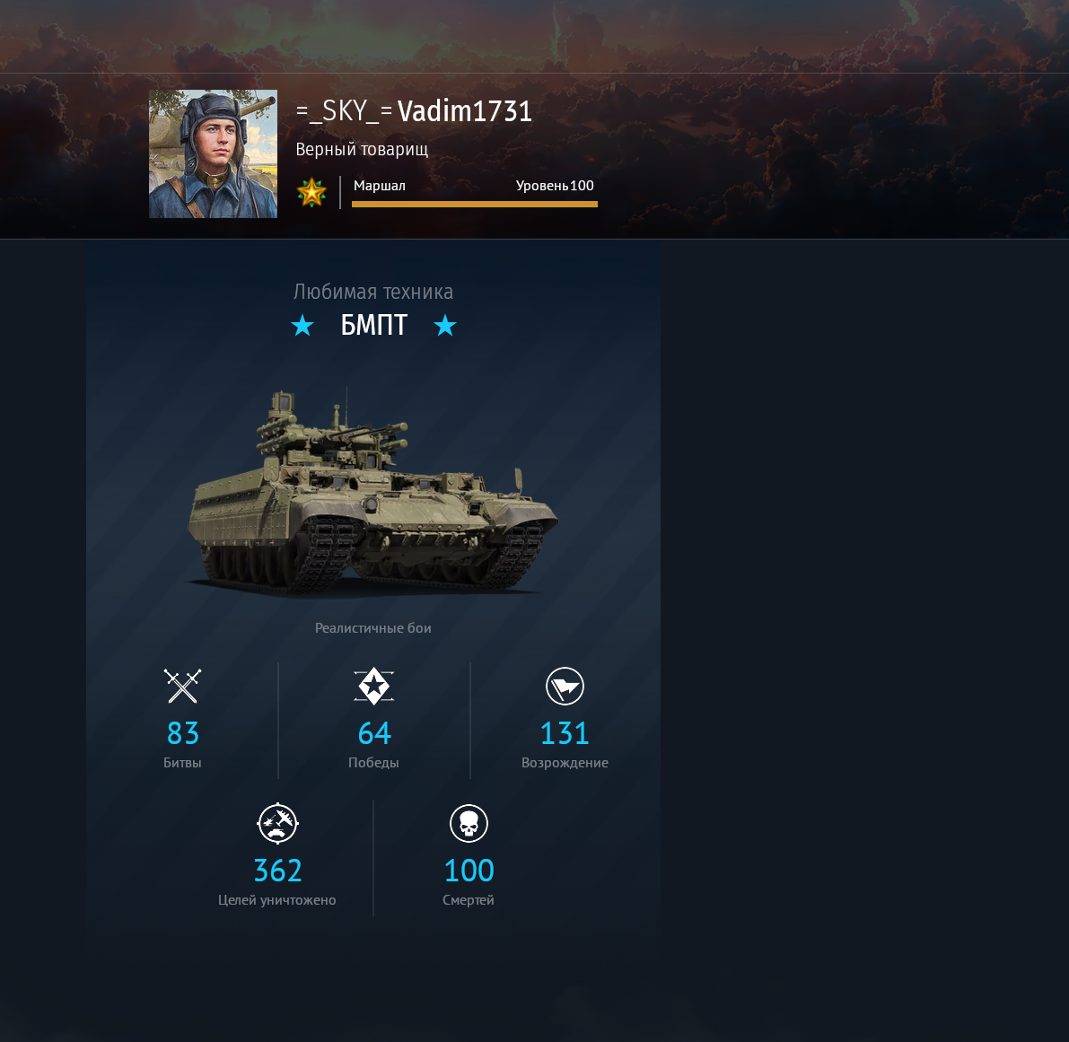Click the flag Возрождение icon
Screen dimensions: 1069x1042
tap(565, 687)
